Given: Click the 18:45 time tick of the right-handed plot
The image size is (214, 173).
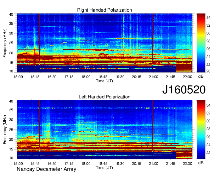Looking at the screenshot, I should pyautogui.click(x=103, y=77).
